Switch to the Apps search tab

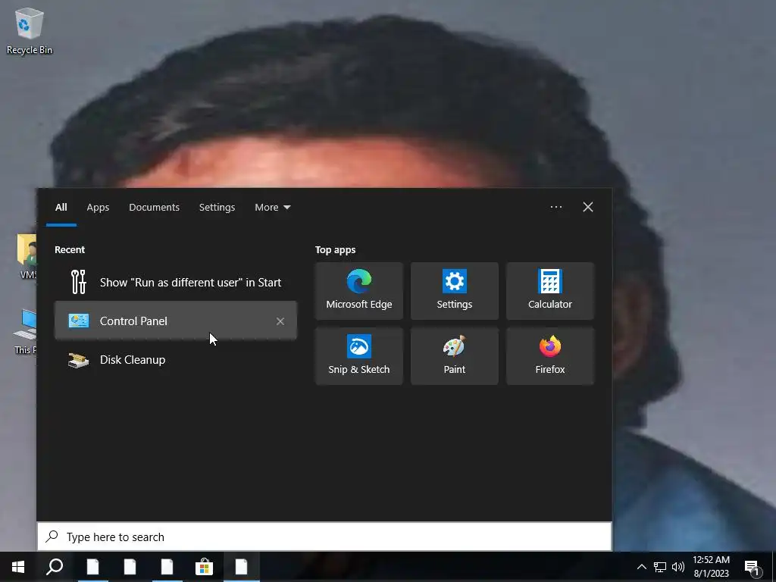point(98,208)
